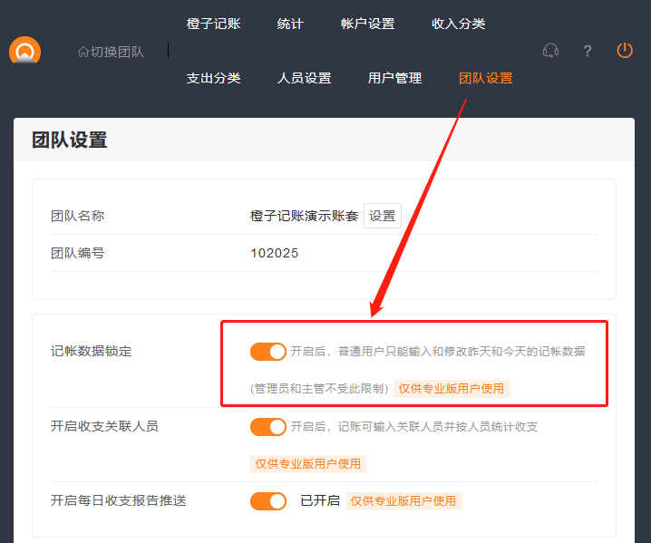Screen dimensions: 651x543
Task: Open customer support headset icon
Action: [x=550, y=51]
